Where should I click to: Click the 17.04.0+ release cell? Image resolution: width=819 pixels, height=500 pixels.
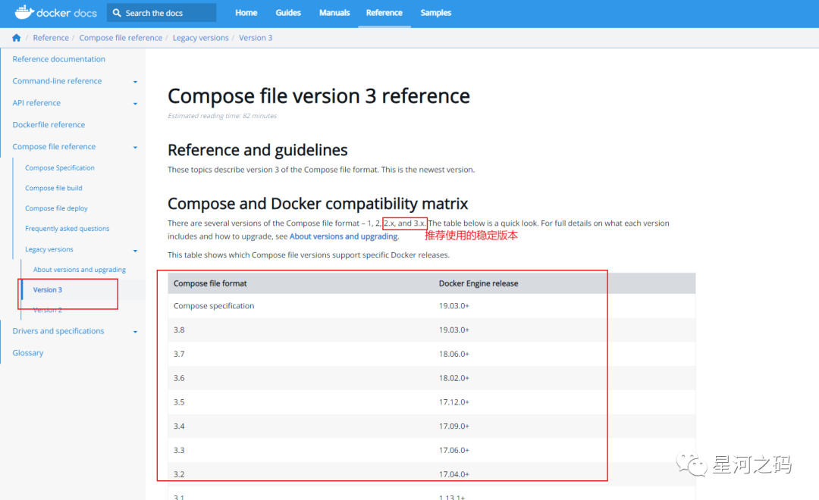click(454, 474)
